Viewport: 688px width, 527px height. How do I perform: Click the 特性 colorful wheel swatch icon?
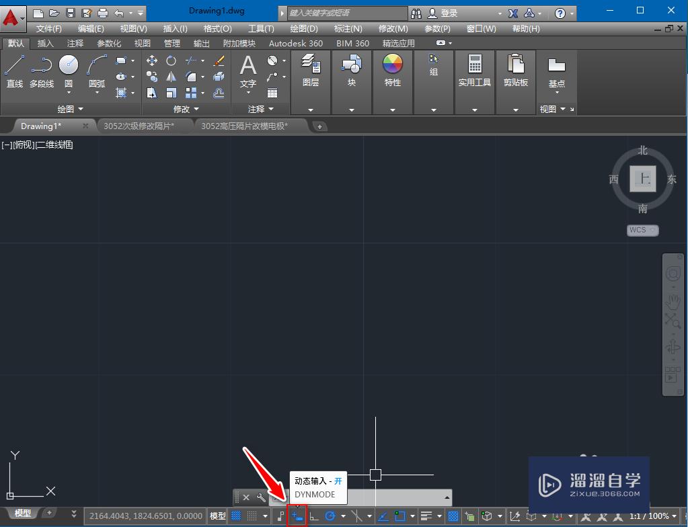coord(392,63)
